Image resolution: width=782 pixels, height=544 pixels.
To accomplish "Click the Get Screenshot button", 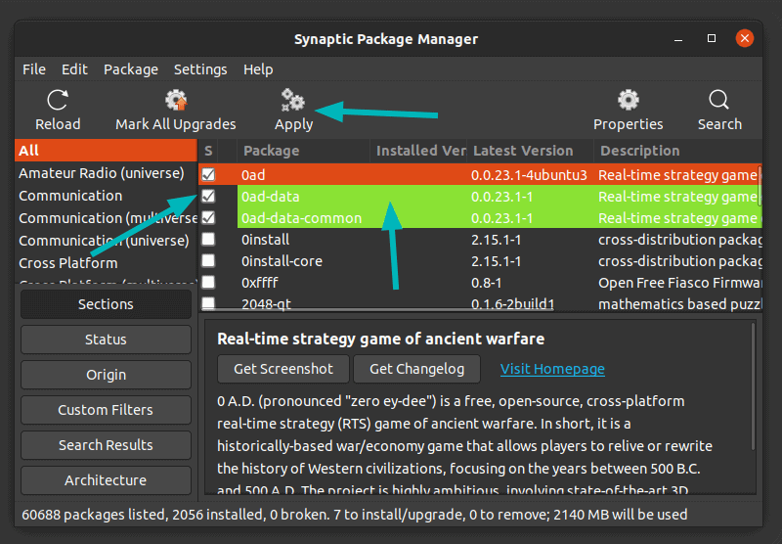I will (x=282, y=369).
